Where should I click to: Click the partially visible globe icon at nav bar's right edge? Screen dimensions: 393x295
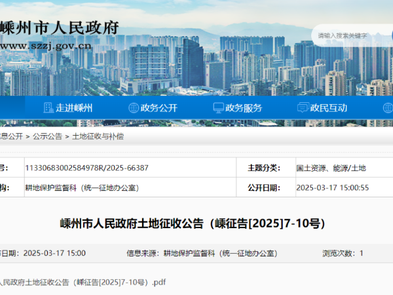[387, 108]
